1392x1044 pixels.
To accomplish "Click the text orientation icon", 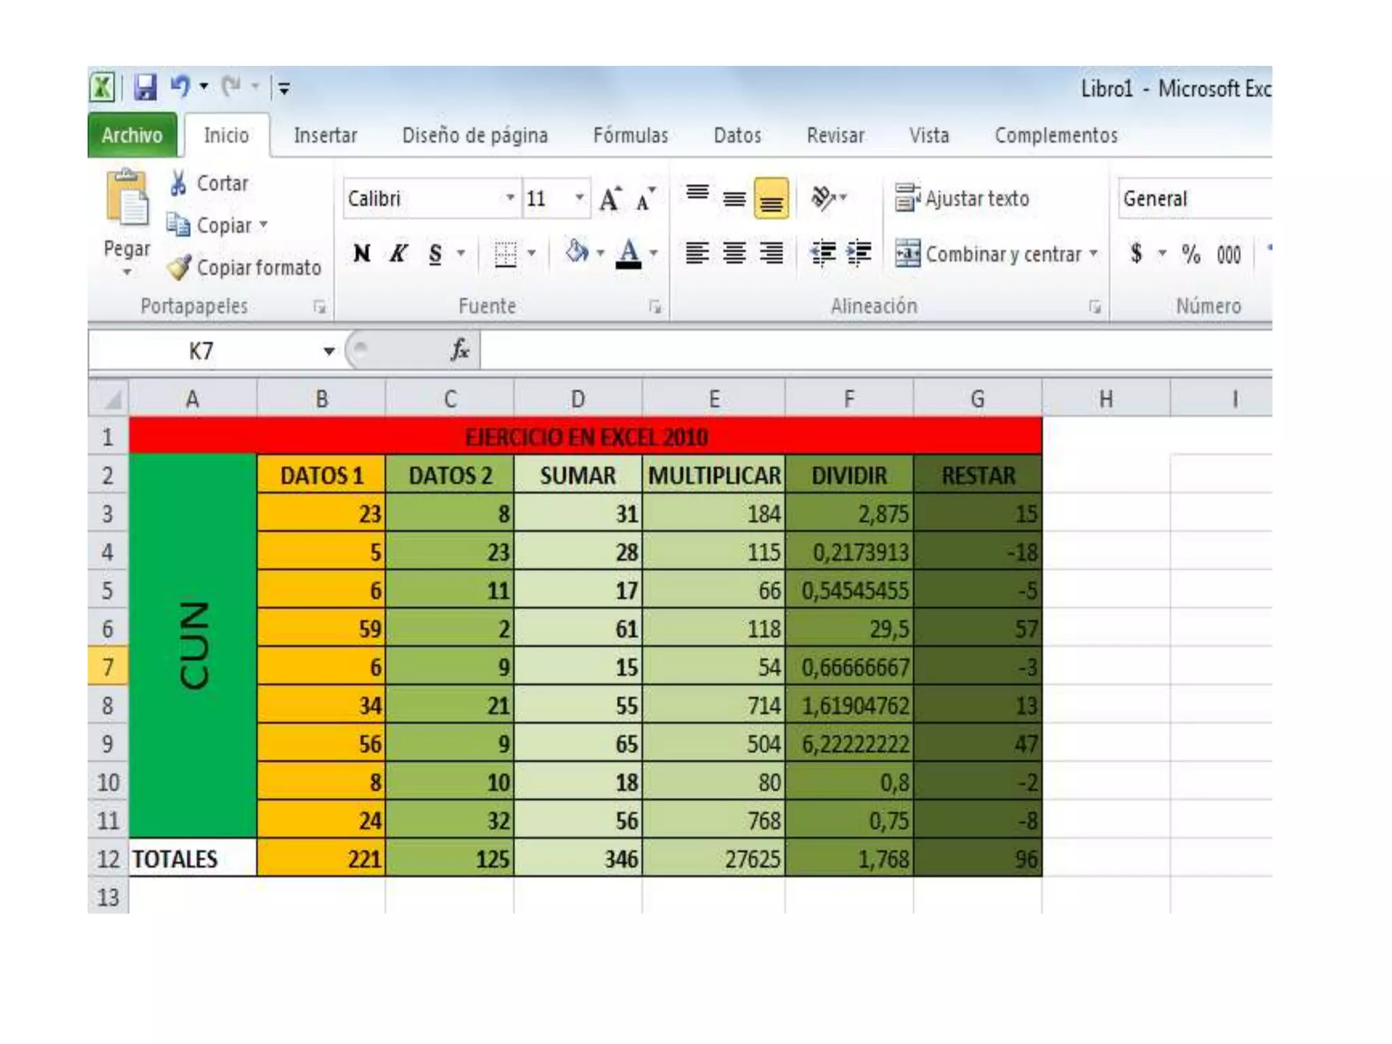I will coord(823,198).
